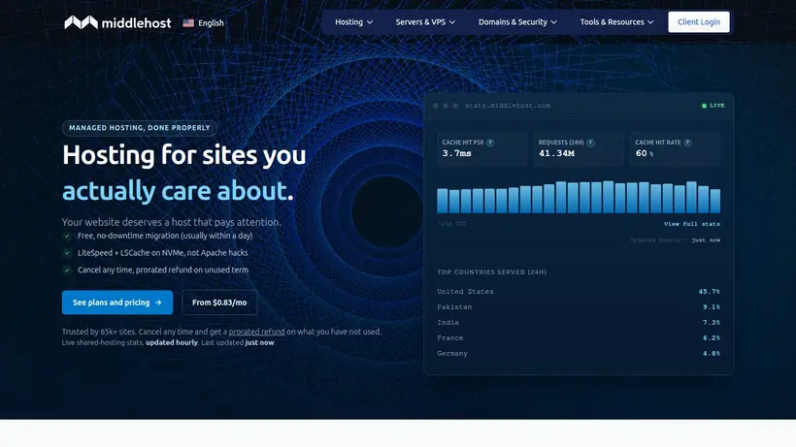
Task: Click the checkmark beside Cancel any time
Action: (67, 271)
